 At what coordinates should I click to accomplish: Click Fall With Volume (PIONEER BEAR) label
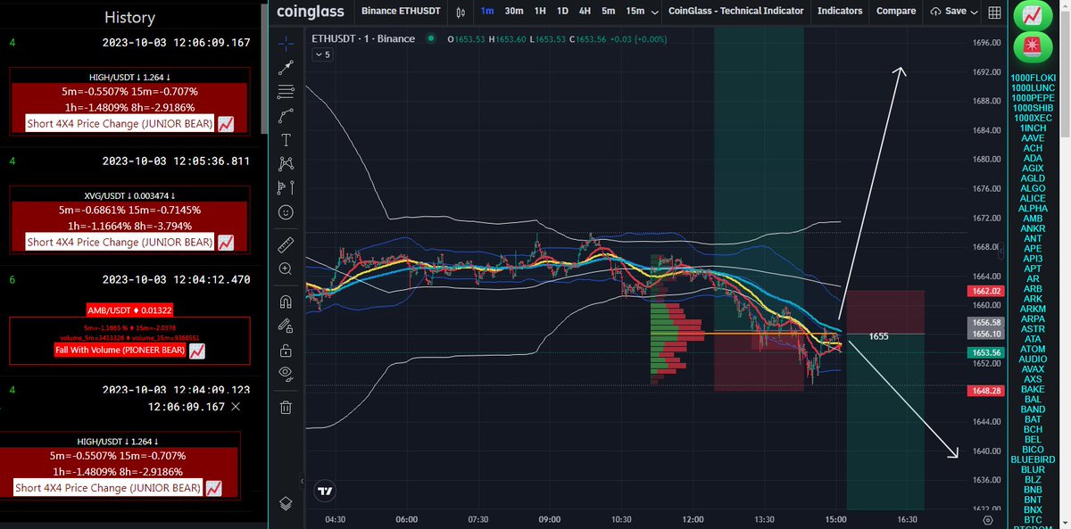point(120,351)
